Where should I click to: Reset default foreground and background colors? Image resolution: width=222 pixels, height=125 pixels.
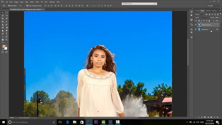coord(3,49)
